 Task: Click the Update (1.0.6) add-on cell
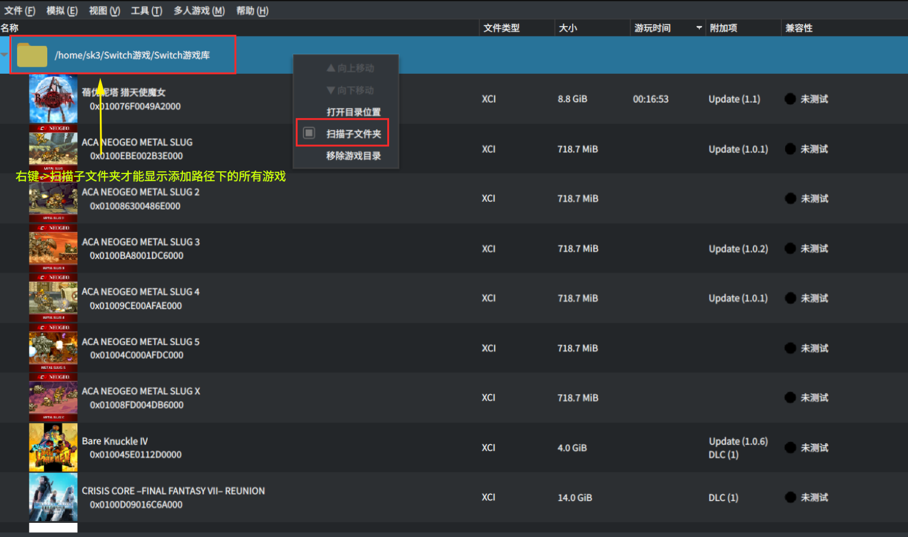click(x=738, y=441)
